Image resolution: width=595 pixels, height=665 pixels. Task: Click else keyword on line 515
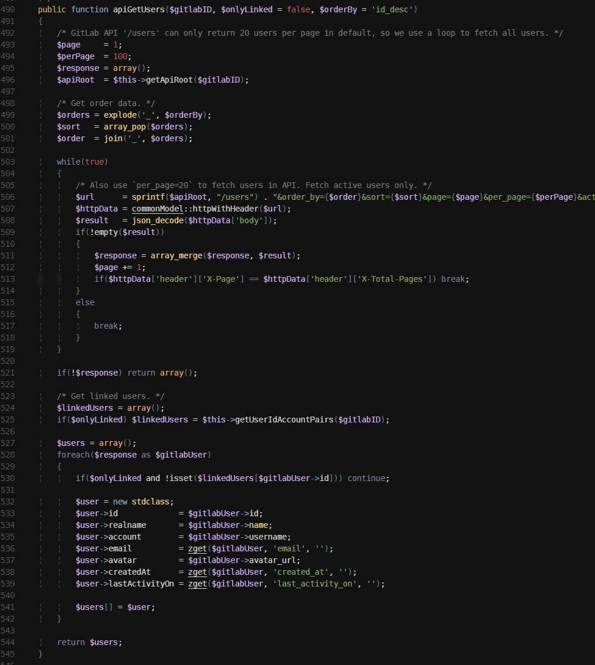(85, 302)
